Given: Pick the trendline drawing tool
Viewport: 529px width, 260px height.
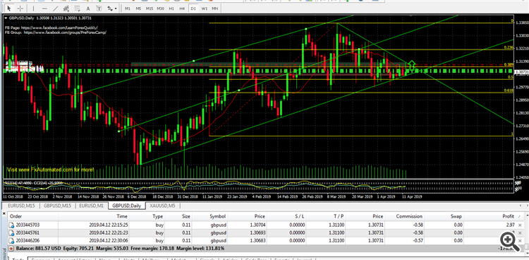Looking at the screenshot, I should click(55, 8).
